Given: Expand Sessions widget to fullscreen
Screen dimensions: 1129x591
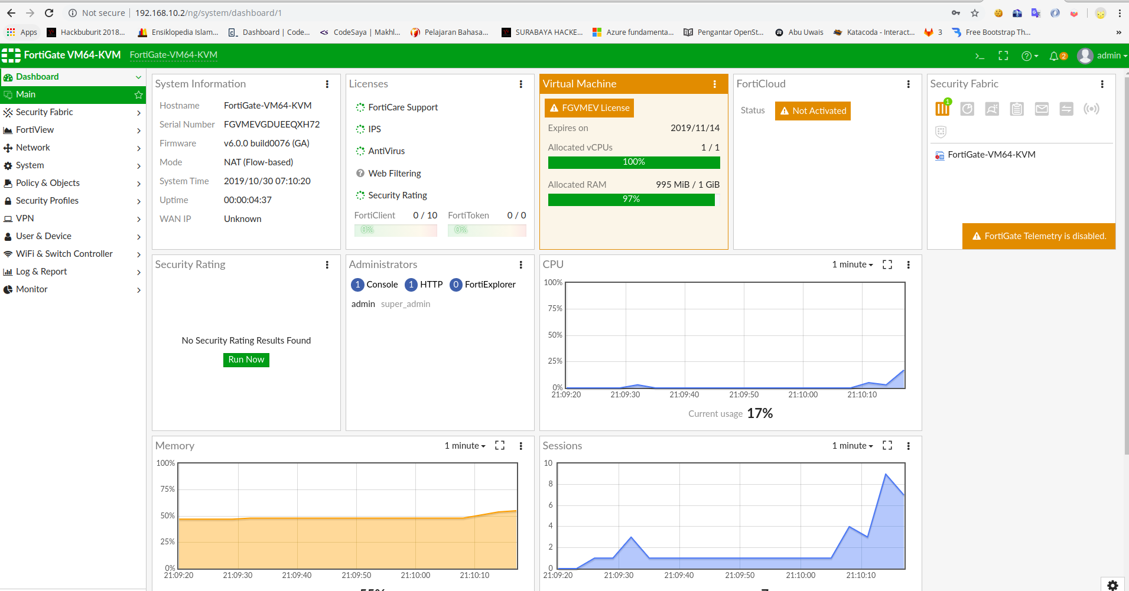Looking at the screenshot, I should 887,445.
